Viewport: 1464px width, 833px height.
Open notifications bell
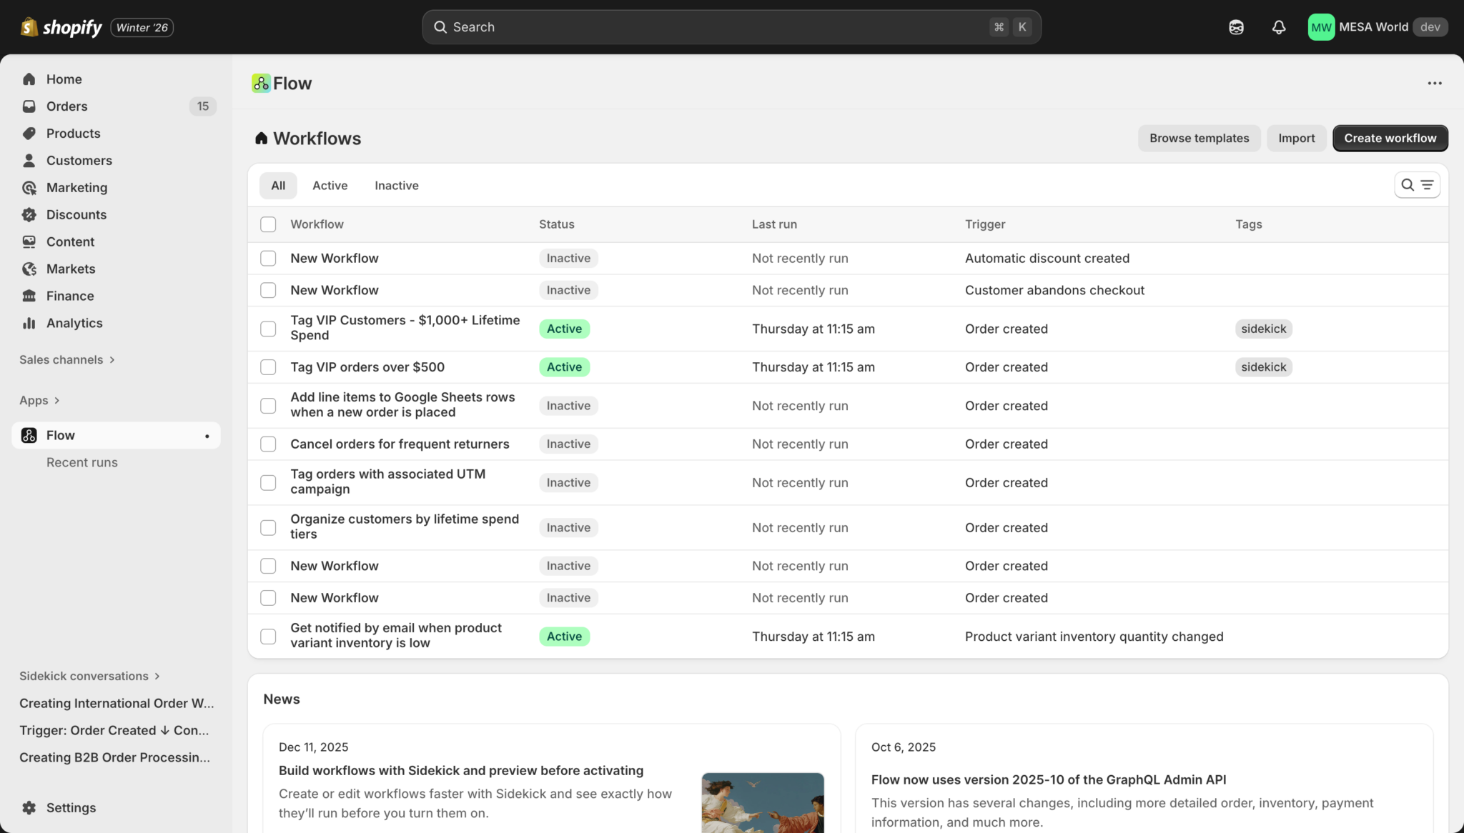1278,26
